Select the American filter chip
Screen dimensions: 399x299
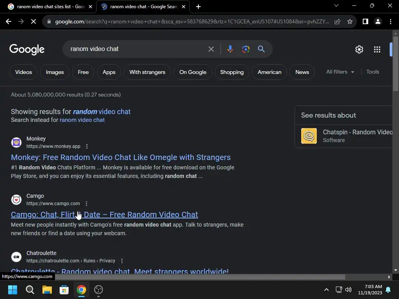point(270,72)
